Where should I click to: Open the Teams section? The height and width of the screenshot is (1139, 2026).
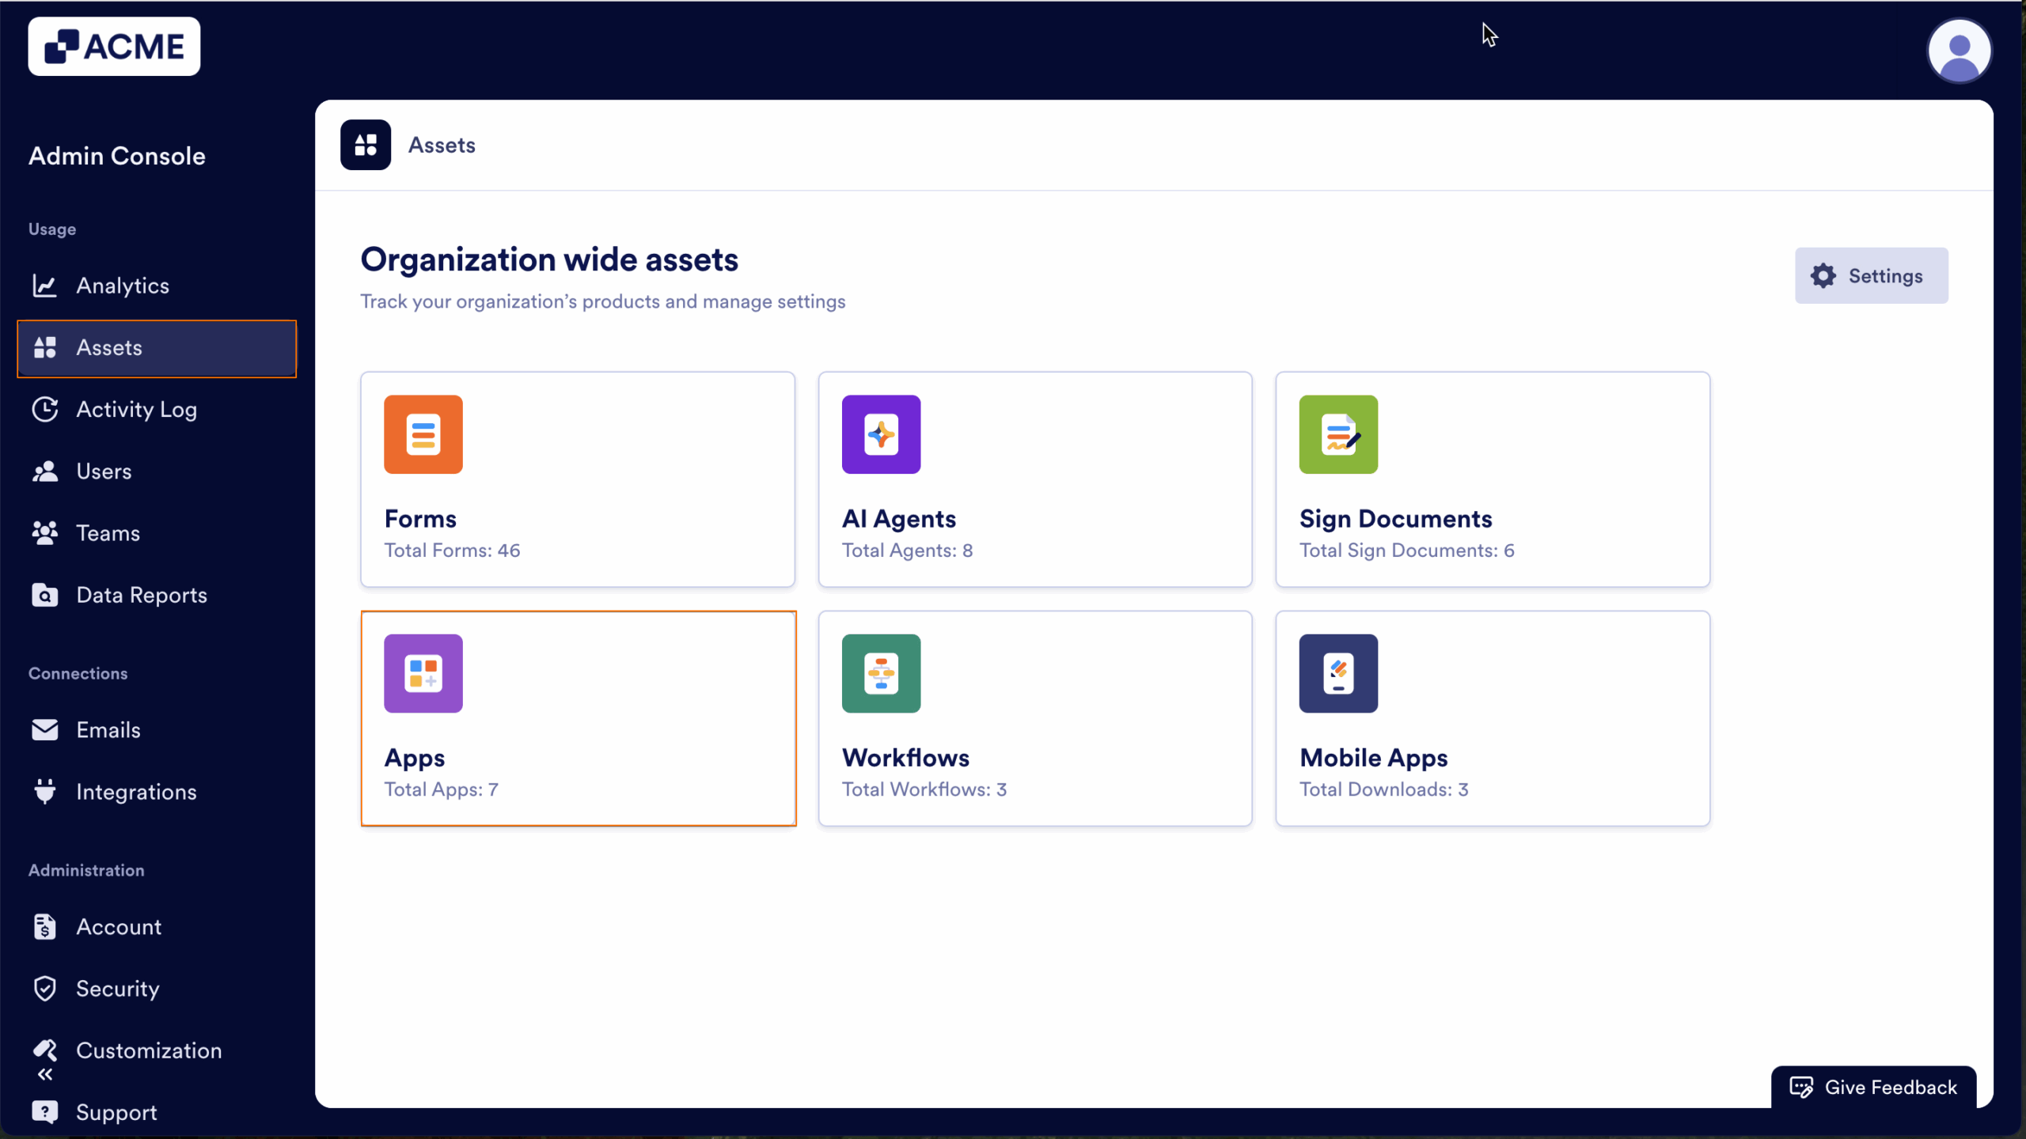point(108,533)
